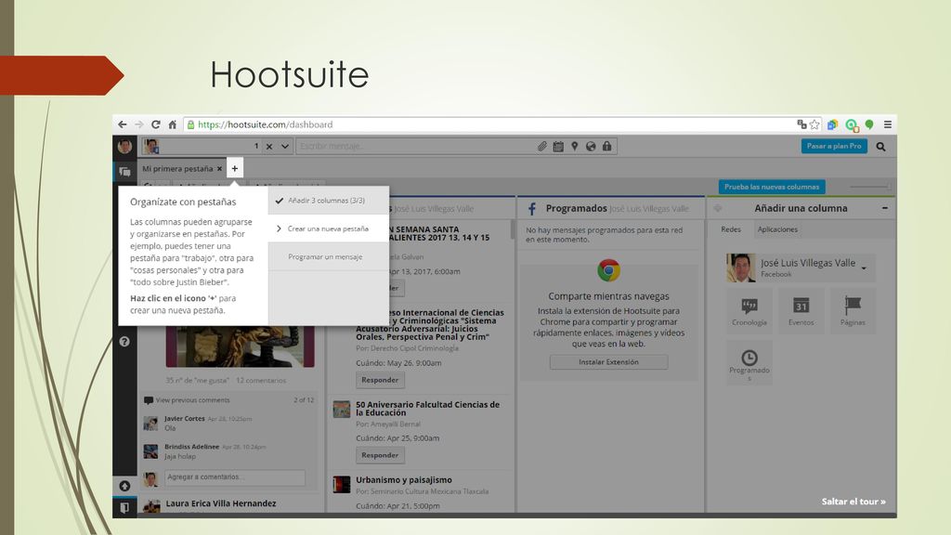
Task: Select the Eventos stream type
Action: [801, 310]
